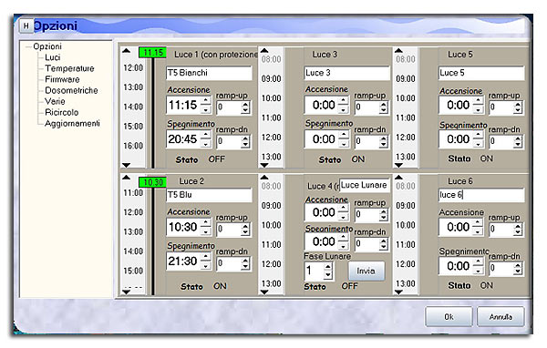Click Luce 3 timeline up arrow
The height and width of the screenshot is (348, 547).
point(264,51)
